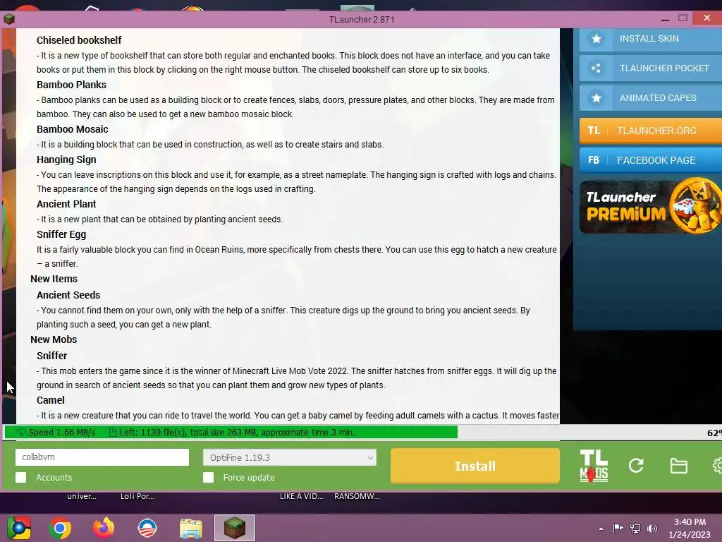
Task: Click the Animated Capes star icon
Action: pos(596,97)
